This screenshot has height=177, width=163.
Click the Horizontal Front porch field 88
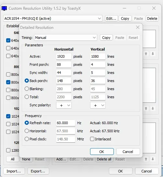pyautogui.click(x=64, y=65)
